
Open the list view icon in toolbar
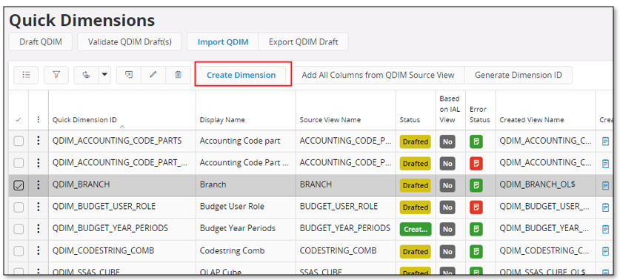(26, 75)
